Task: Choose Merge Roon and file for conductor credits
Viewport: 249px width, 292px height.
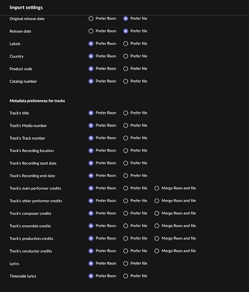Action: pos(157,251)
